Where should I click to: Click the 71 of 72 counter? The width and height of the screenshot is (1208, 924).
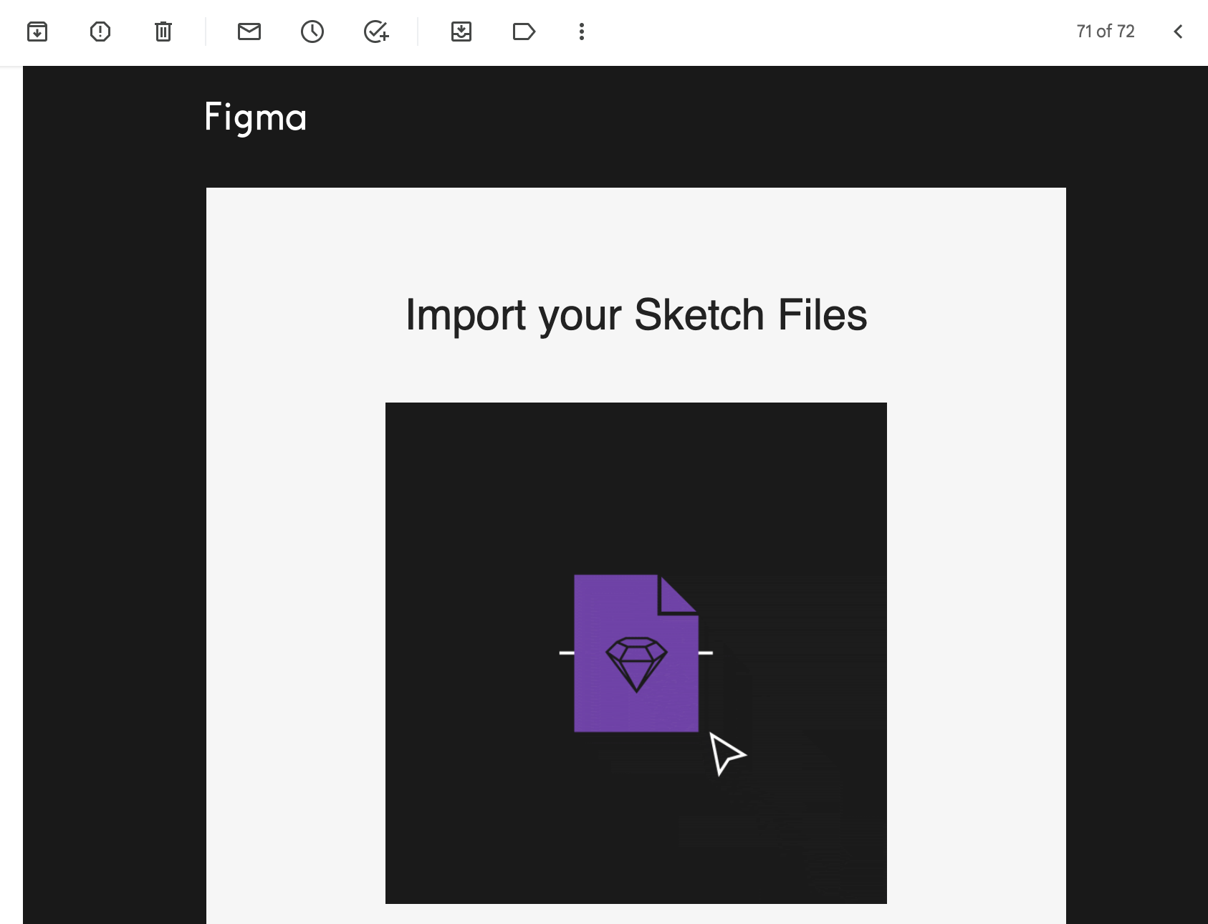point(1106,32)
